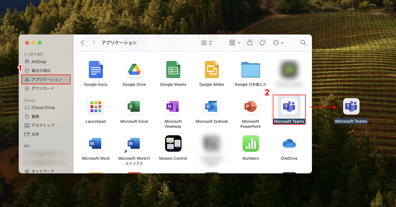This screenshot has width=396, height=207.
Task: Click the Share toolbar icon
Action: pyautogui.click(x=250, y=43)
